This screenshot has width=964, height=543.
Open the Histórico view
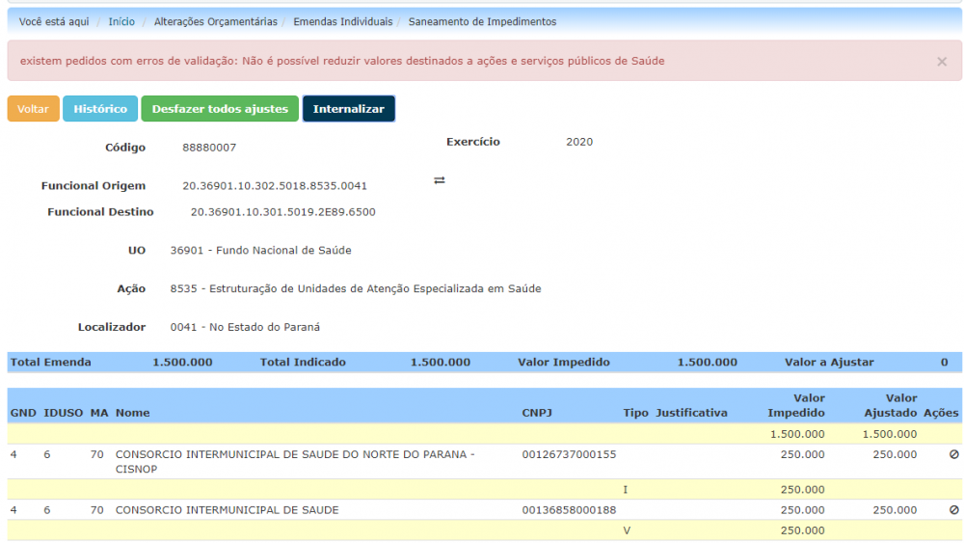tap(100, 109)
